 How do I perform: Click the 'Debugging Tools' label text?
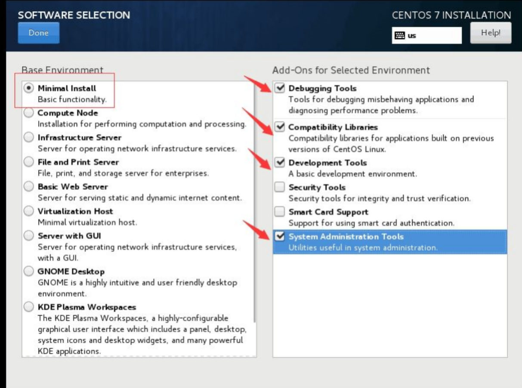tap(322, 88)
